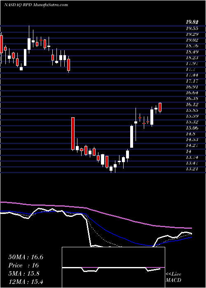Click inside the Live MACD inset panel

point(113,267)
